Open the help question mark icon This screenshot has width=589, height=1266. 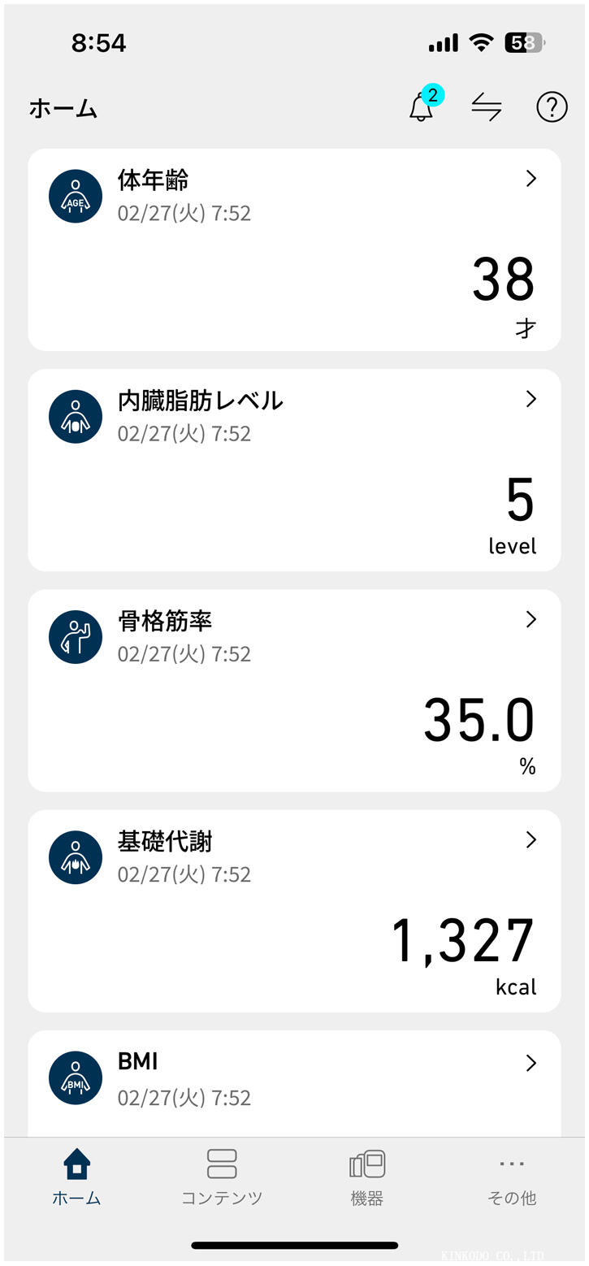point(552,107)
